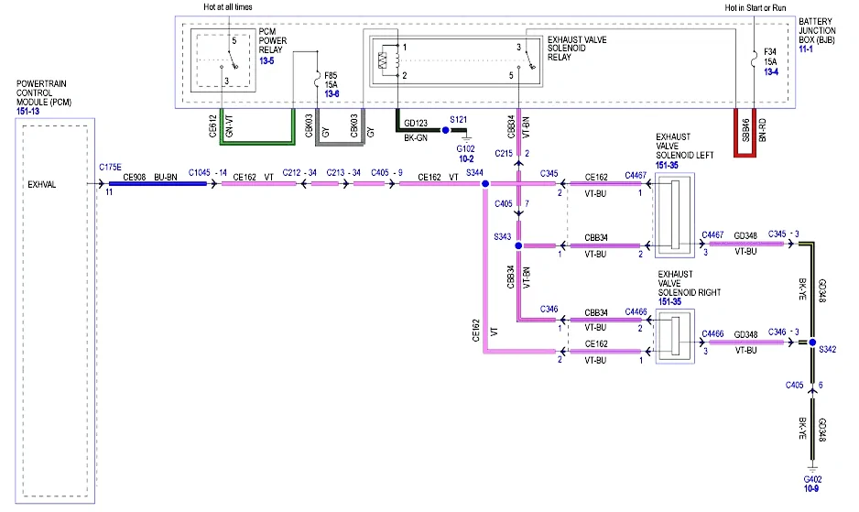Image resolution: width=859 pixels, height=512 pixels.
Task: Open the 151-35 link for Exhaust Valve Solenoid Left
Action: point(667,165)
